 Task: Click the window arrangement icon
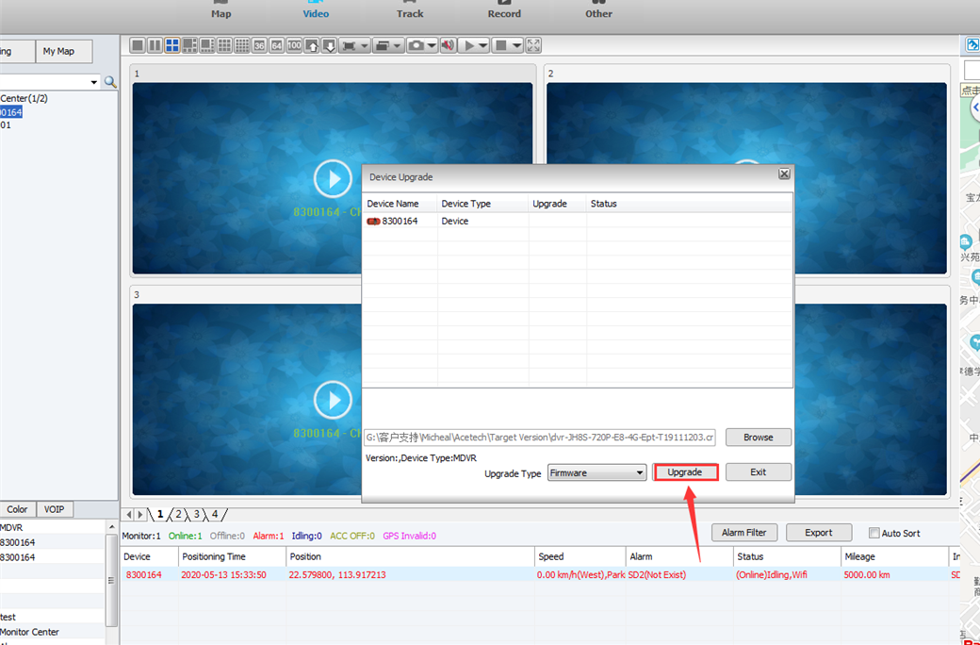(x=384, y=45)
